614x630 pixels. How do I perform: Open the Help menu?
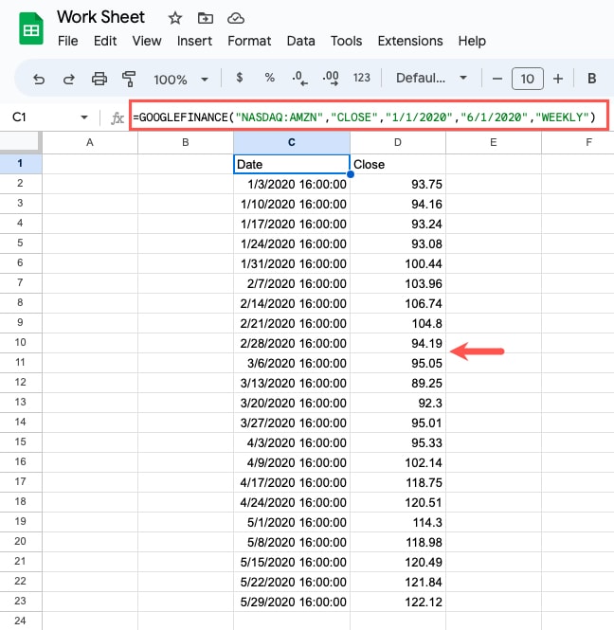pyautogui.click(x=472, y=41)
